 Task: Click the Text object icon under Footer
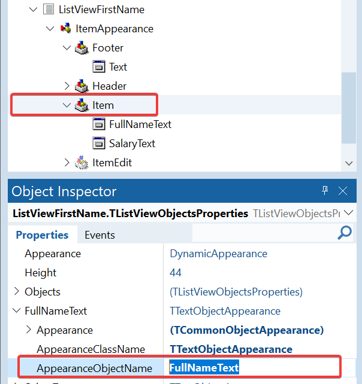pos(99,66)
